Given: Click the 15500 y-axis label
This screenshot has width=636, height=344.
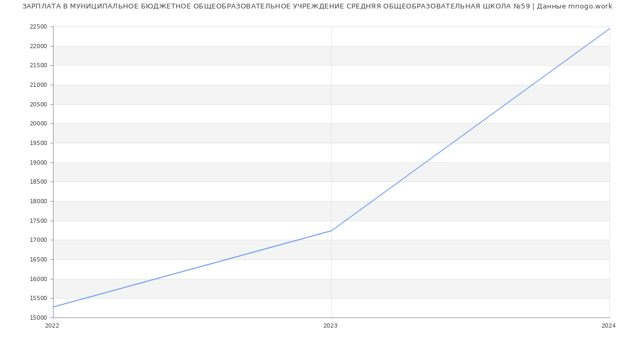Looking at the screenshot, I should pos(38,298).
